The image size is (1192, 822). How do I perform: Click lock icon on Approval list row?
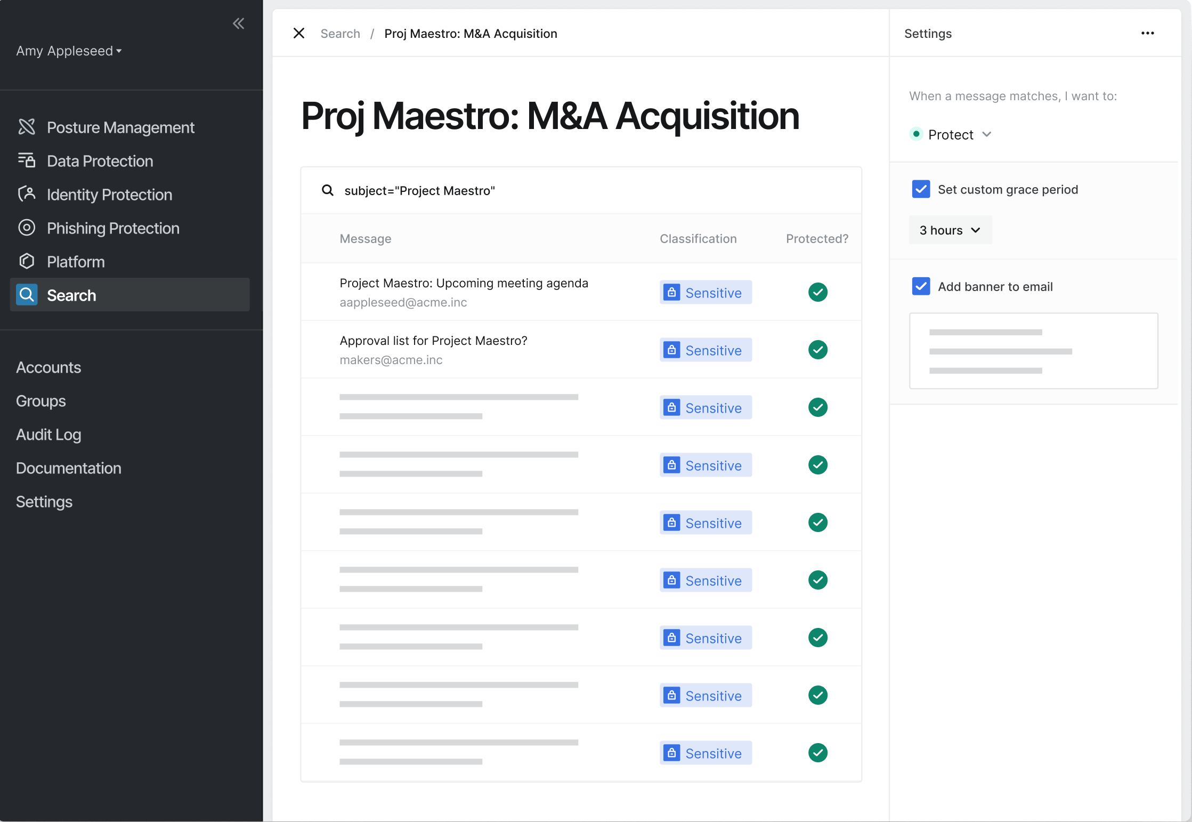click(671, 350)
